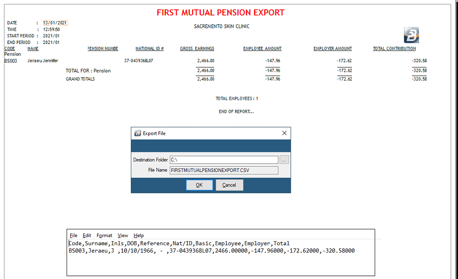The width and height of the screenshot is (458, 279).
Task: Click the END PERIOD label
Action: pyautogui.click(x=19, y=43)
